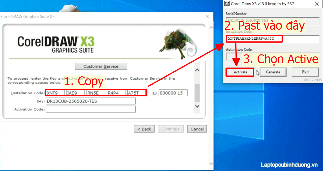Click the "Key:" label
The width and height of the screenshot is (323, 171).
[41, 101]
